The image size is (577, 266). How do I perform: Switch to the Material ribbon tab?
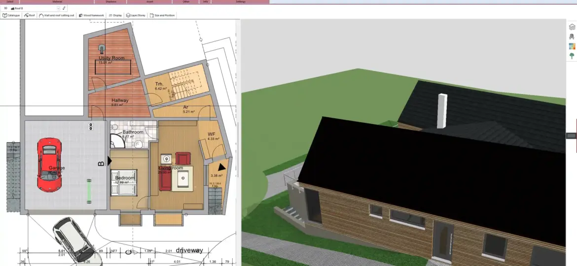pyautogui.click(x=58, y=2)
